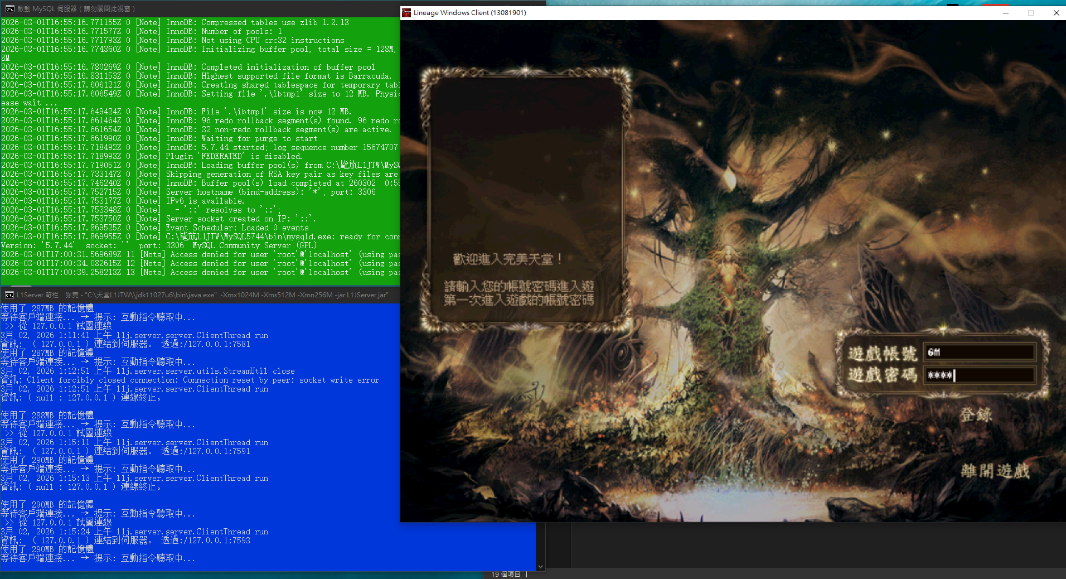Click the L1Server title text showing java.exe path
Image resolution: width=1066 pixels, height=579 pixels.
click(x=202, y=295)
